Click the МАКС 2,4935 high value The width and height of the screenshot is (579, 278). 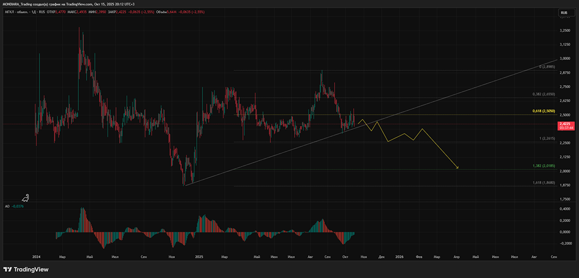pyautogui.click(x=77, y=12)
